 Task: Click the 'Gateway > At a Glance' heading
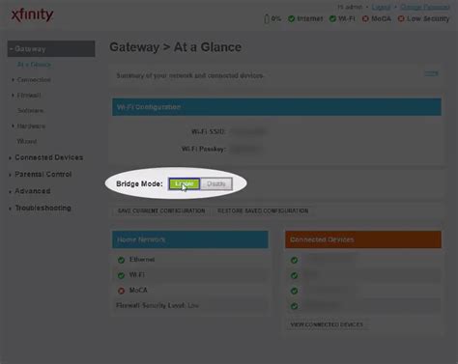point(176,47)
